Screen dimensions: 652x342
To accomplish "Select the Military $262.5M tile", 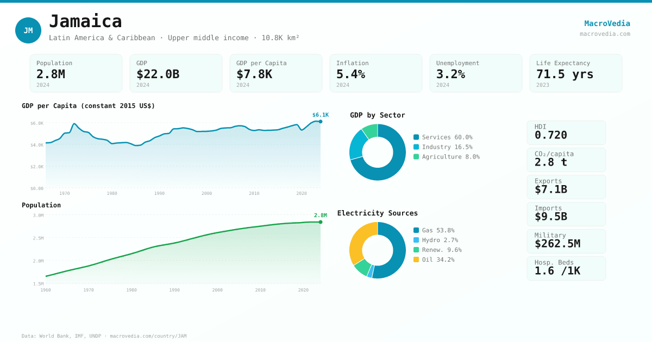I will (566, 241).
